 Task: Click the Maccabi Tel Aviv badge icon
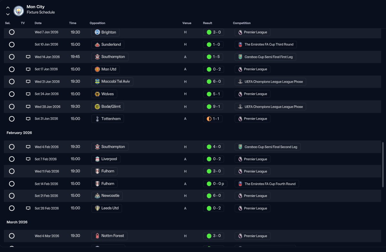97,81
